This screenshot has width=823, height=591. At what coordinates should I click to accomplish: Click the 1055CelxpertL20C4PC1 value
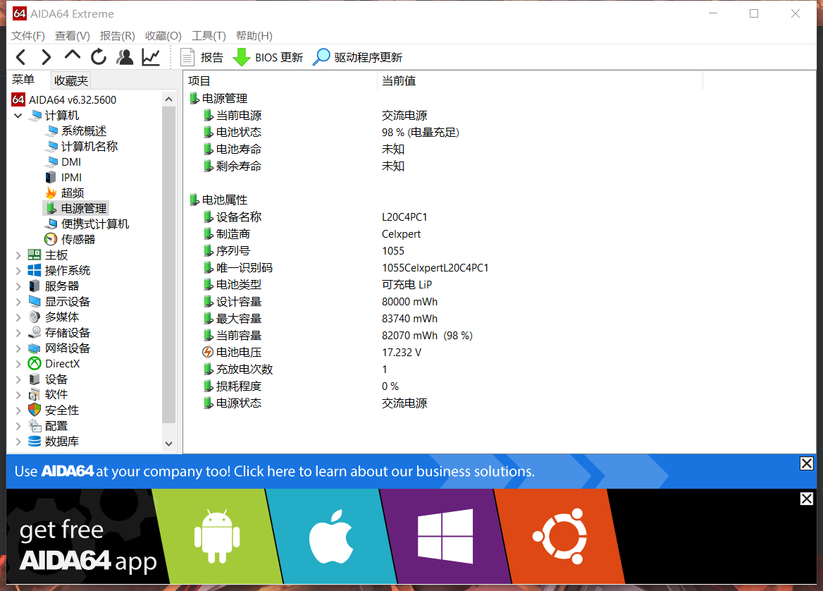pos(435,268)
